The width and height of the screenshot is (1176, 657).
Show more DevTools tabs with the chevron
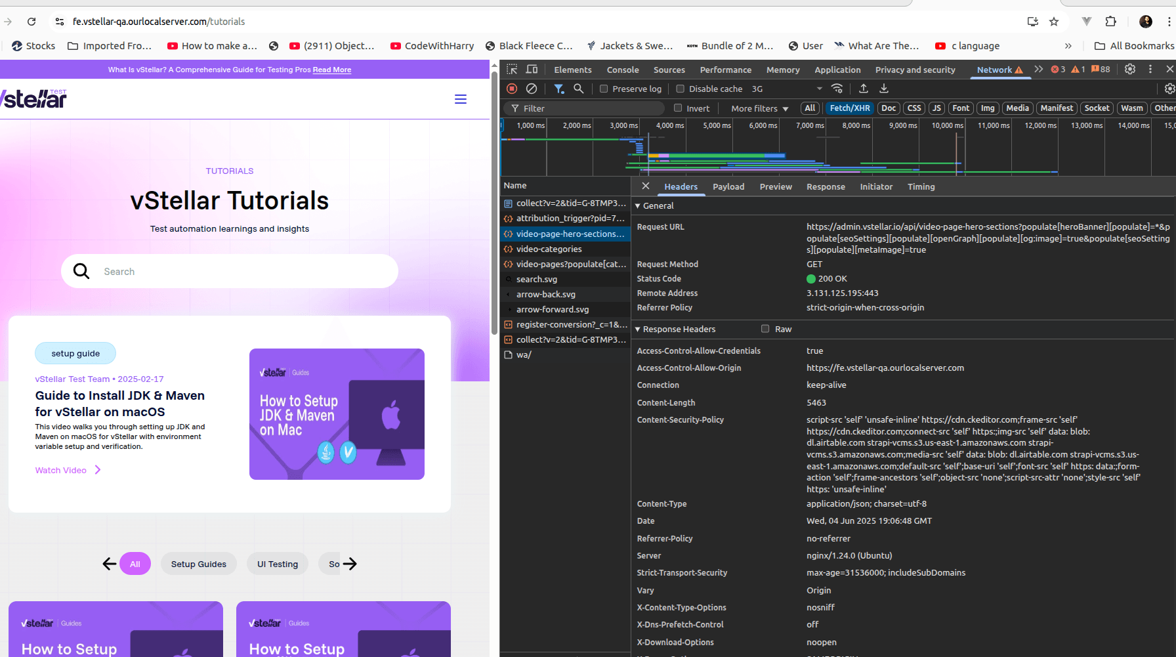point(1039,69)
